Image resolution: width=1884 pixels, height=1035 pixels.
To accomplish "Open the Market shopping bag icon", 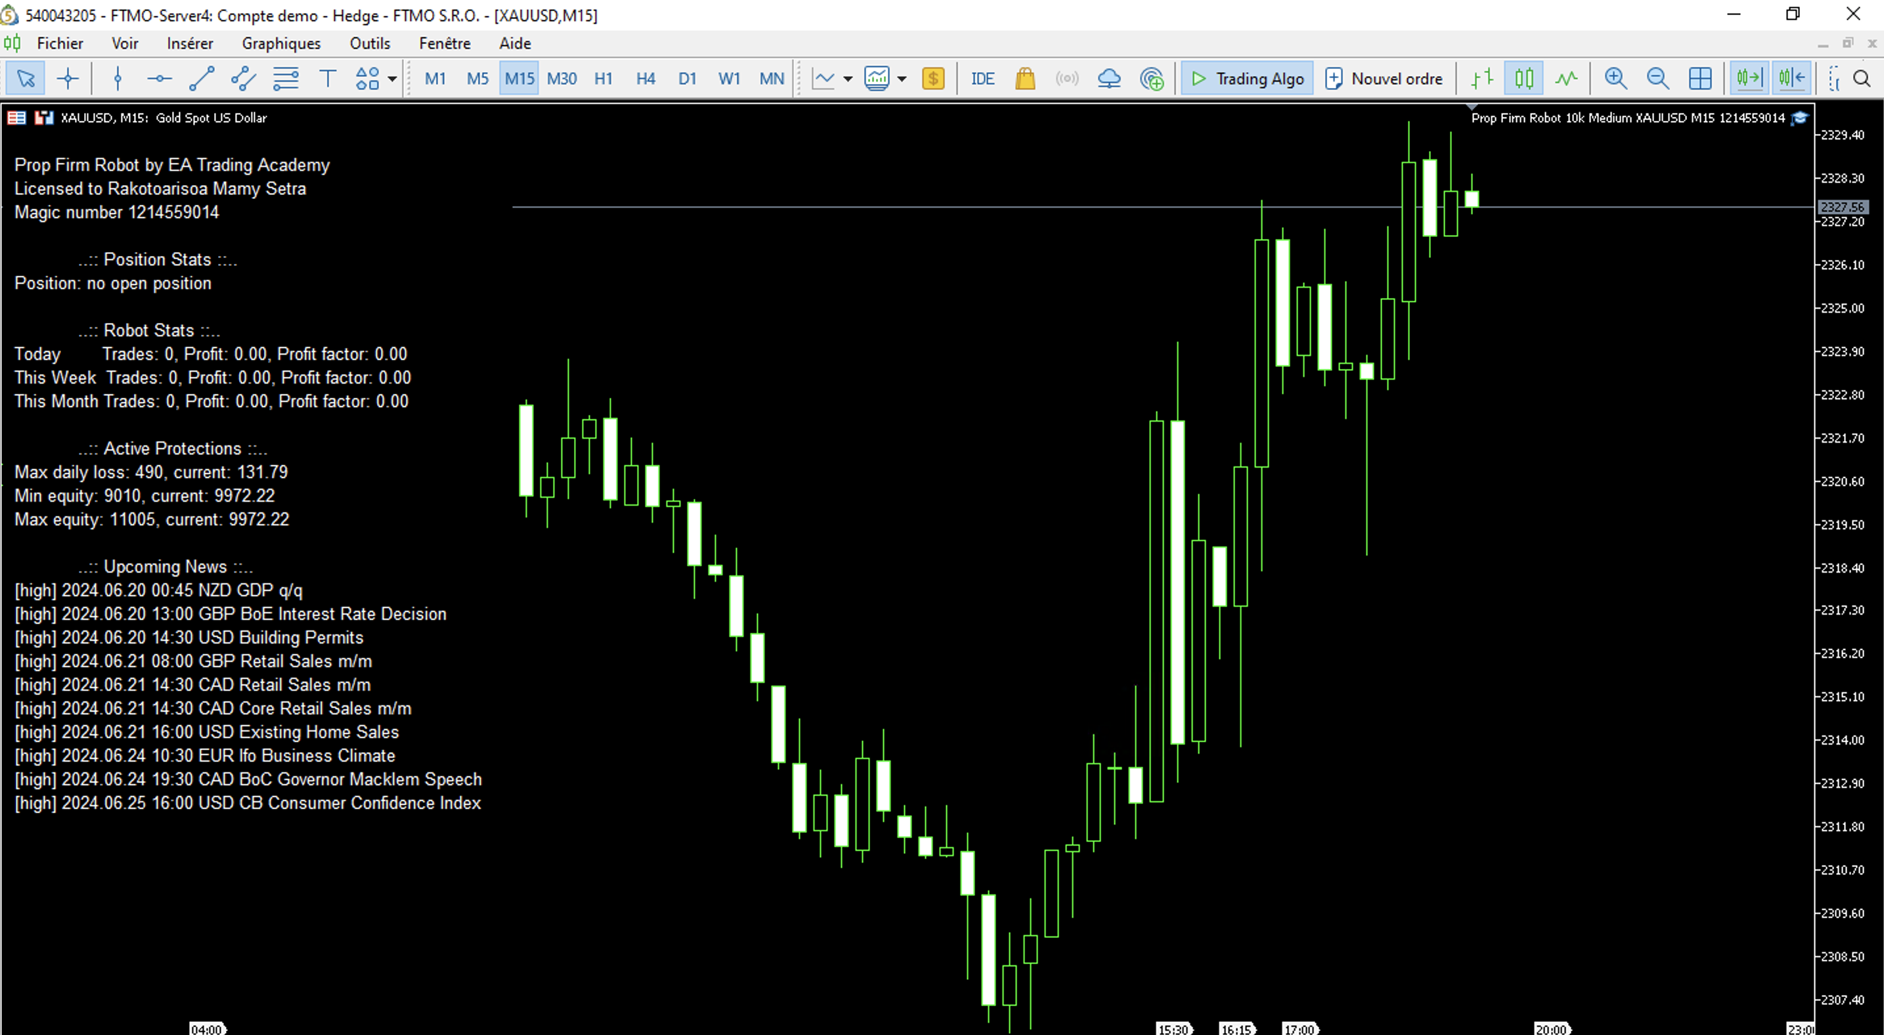I will (x=1025, y=78).
